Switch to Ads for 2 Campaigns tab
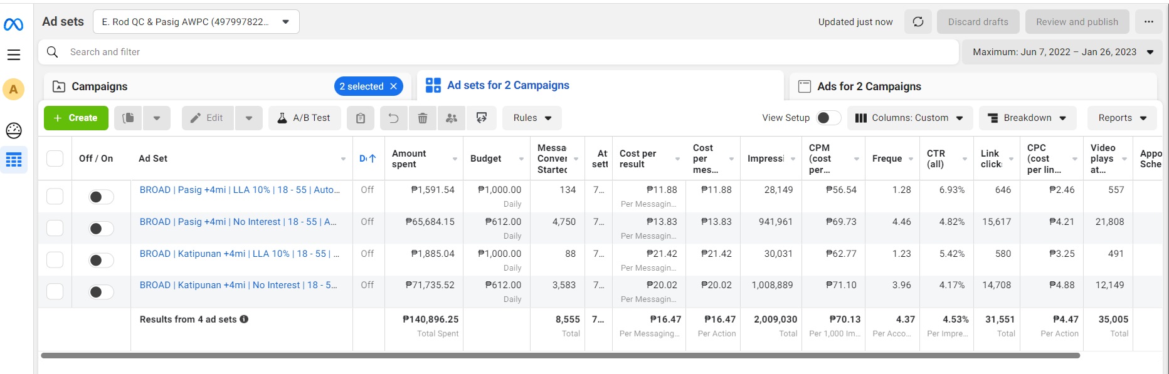The width and height of the screenshot is (1169, 374). pos(869,86)
